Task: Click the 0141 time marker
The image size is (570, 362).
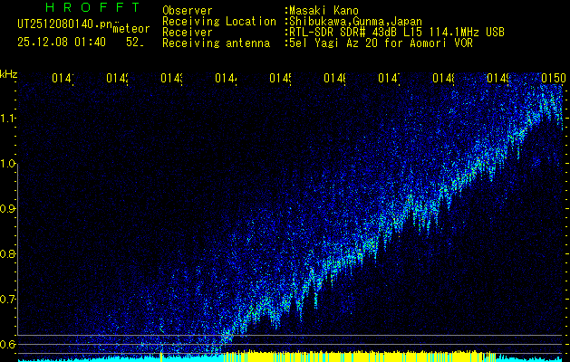Action: [63, 78]
